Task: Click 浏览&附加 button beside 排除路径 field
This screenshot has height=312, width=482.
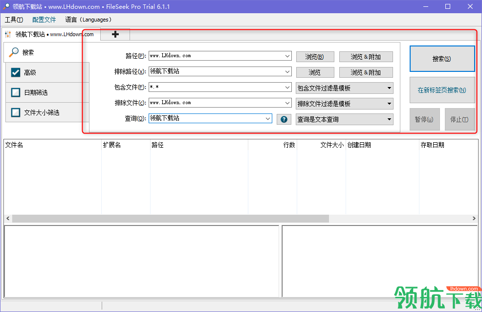Action: click(366, 72)
